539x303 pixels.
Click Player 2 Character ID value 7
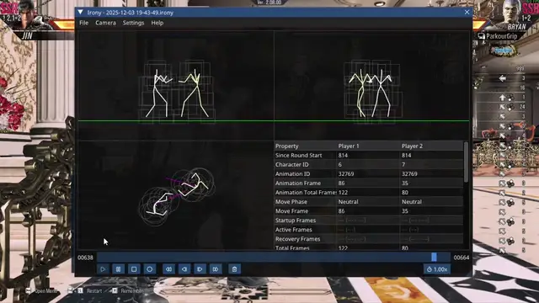point(403,165)
